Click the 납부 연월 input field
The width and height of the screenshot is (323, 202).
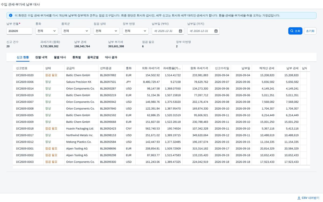pos(19,31)
